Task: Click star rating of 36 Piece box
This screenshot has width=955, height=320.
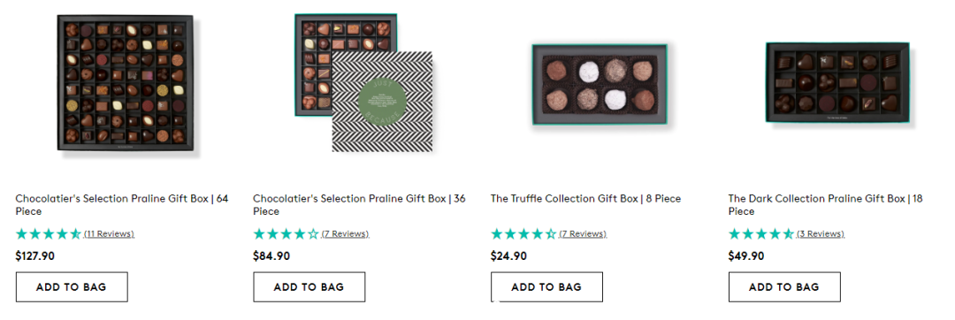Action: point(286,233)
